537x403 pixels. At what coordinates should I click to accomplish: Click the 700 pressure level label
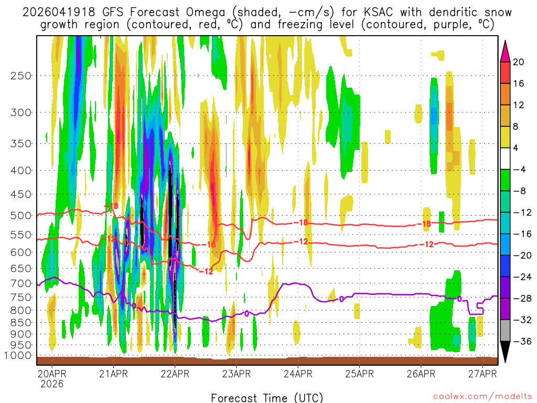(21, 283)
